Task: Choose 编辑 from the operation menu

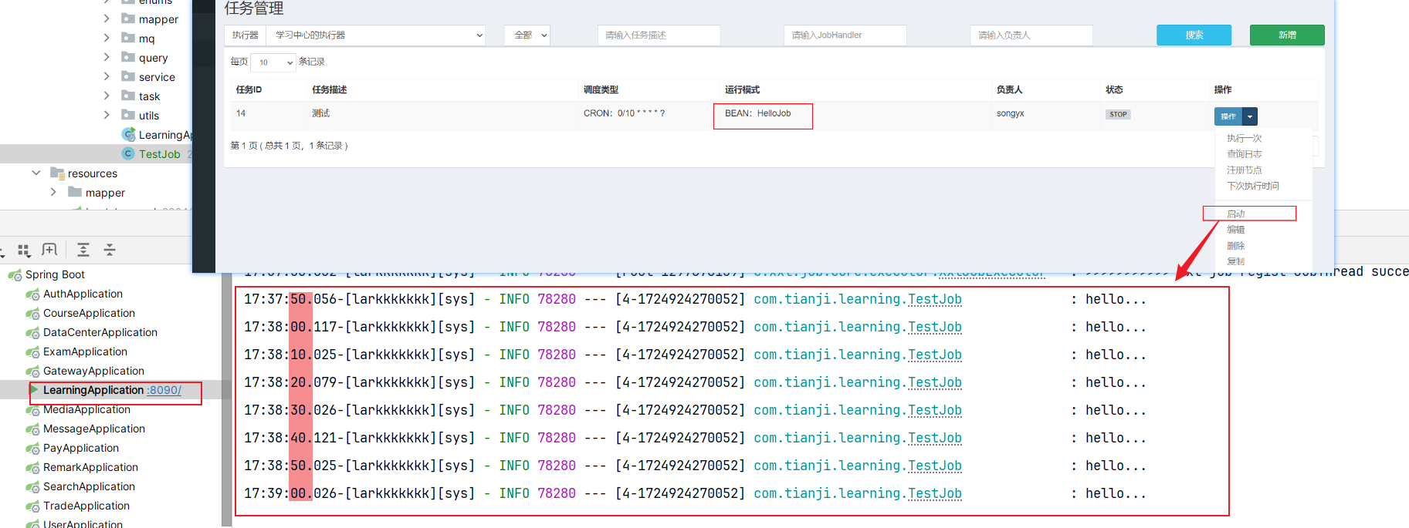Action: 1236,230
